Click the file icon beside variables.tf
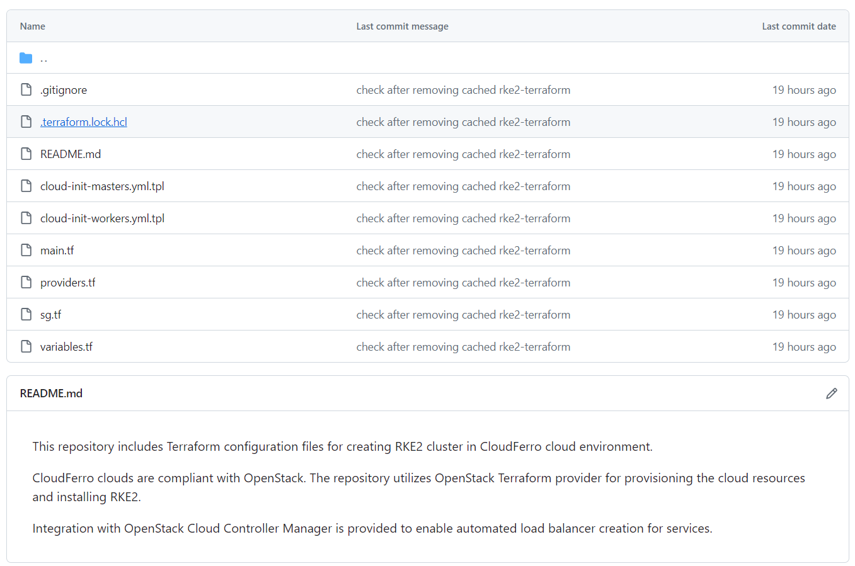 coord(26,347)
